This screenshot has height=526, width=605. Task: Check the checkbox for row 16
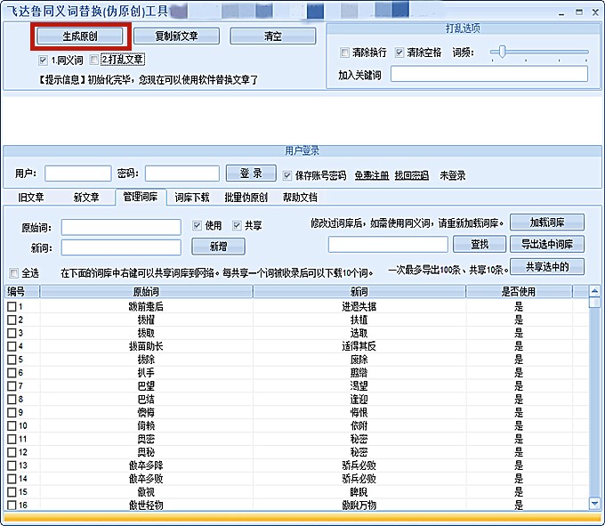pos(12,506)
